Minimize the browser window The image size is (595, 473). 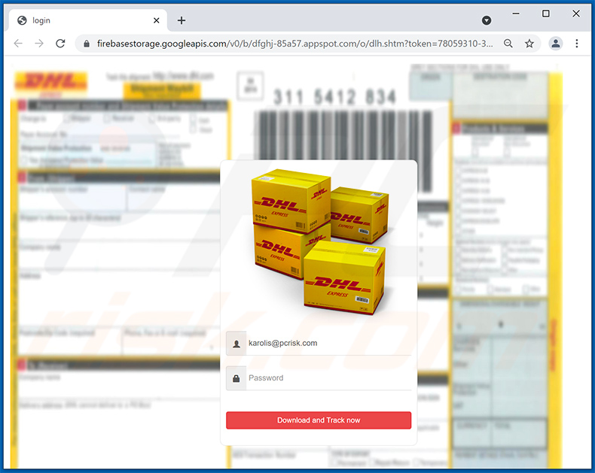(516, 14)
